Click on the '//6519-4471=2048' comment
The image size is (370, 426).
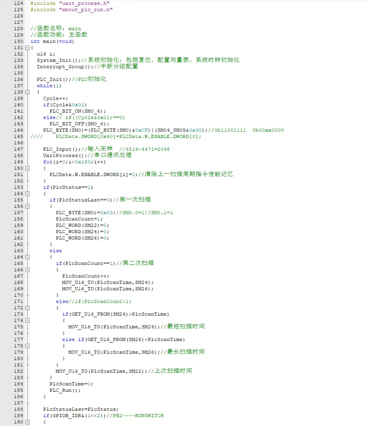(x=144, y=149)
